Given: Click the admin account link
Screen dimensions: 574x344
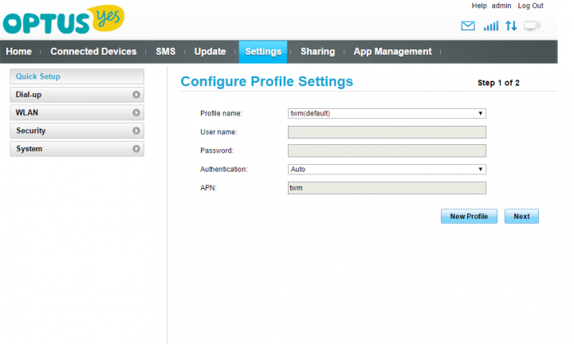Looking at the screenshot, I should [x=501, y=6].
